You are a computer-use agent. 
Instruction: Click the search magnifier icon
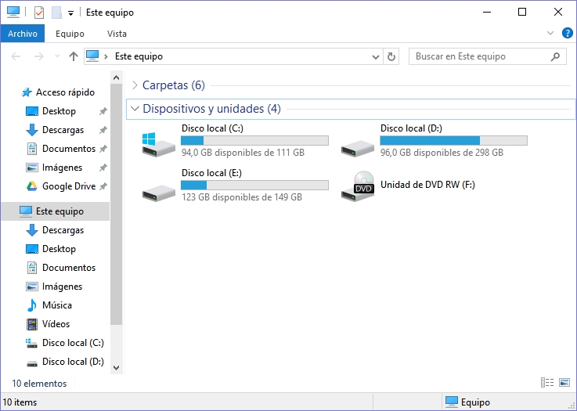coord(556,56)
